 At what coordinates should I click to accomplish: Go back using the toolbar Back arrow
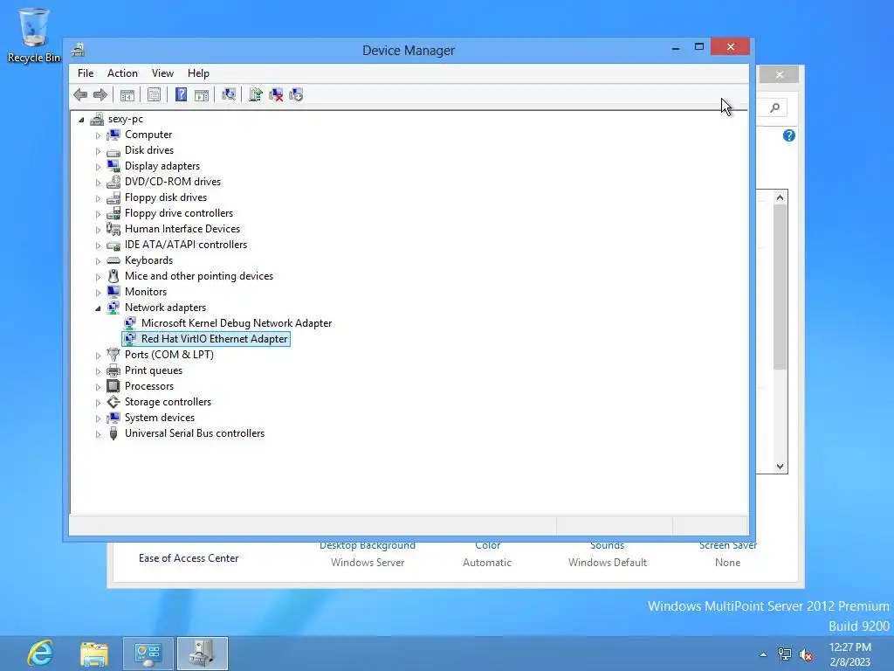click(80, 94)
